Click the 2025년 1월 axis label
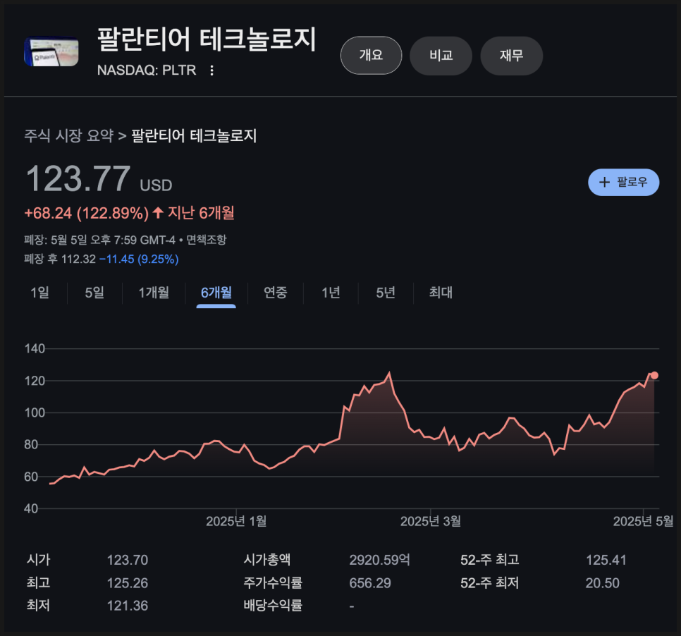This screenshot has height=636, width=681. point(236,521)
